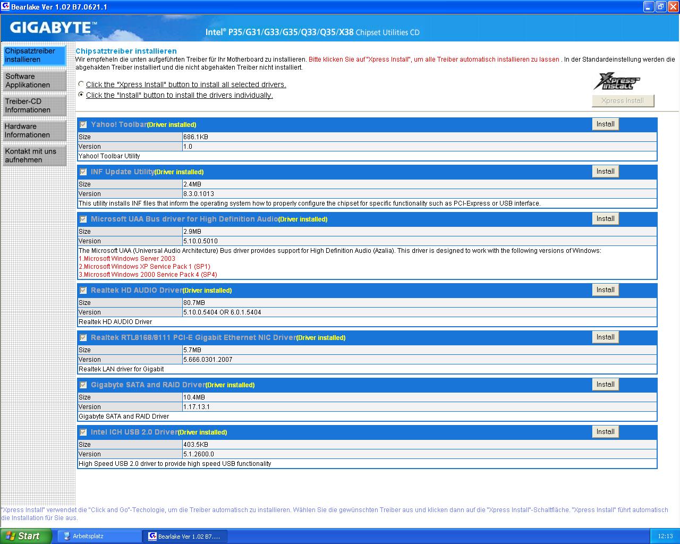Switch to Arbeitsplatz window in taskbar
Image resolution: width=680 pixels, height=544 pixels.
(x=99, y=537)
